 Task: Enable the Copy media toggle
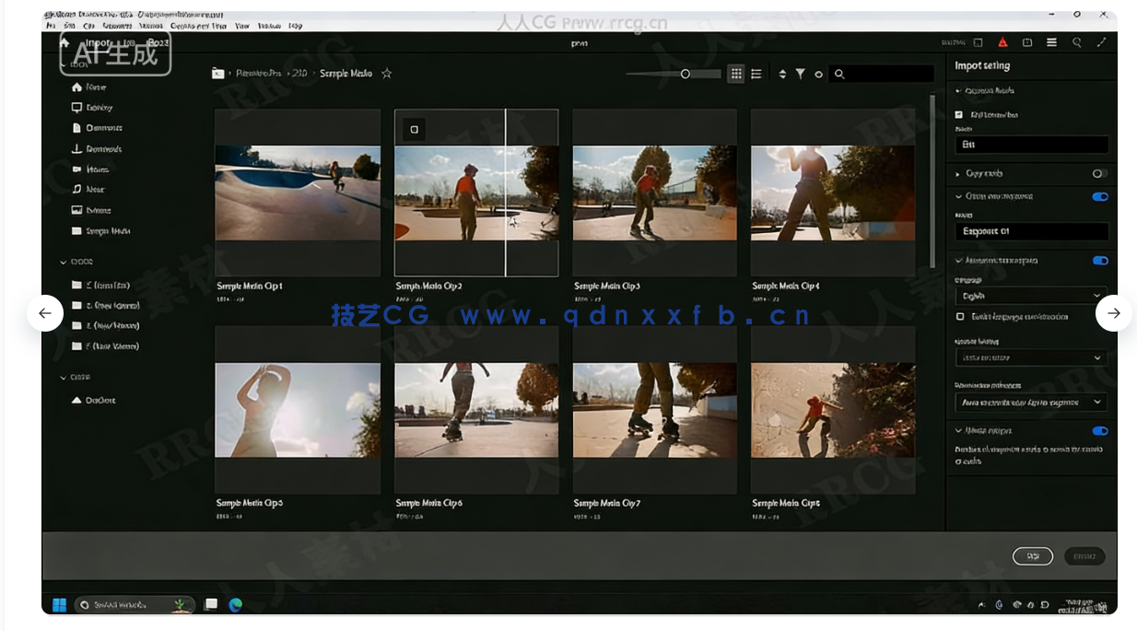point(1098,173)
